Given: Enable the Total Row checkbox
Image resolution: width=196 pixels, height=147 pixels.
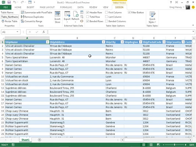Looking at the screenshot, I should pos(88,17).
